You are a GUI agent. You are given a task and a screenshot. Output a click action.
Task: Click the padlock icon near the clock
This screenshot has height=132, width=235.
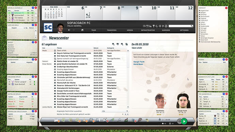[160, 119]
